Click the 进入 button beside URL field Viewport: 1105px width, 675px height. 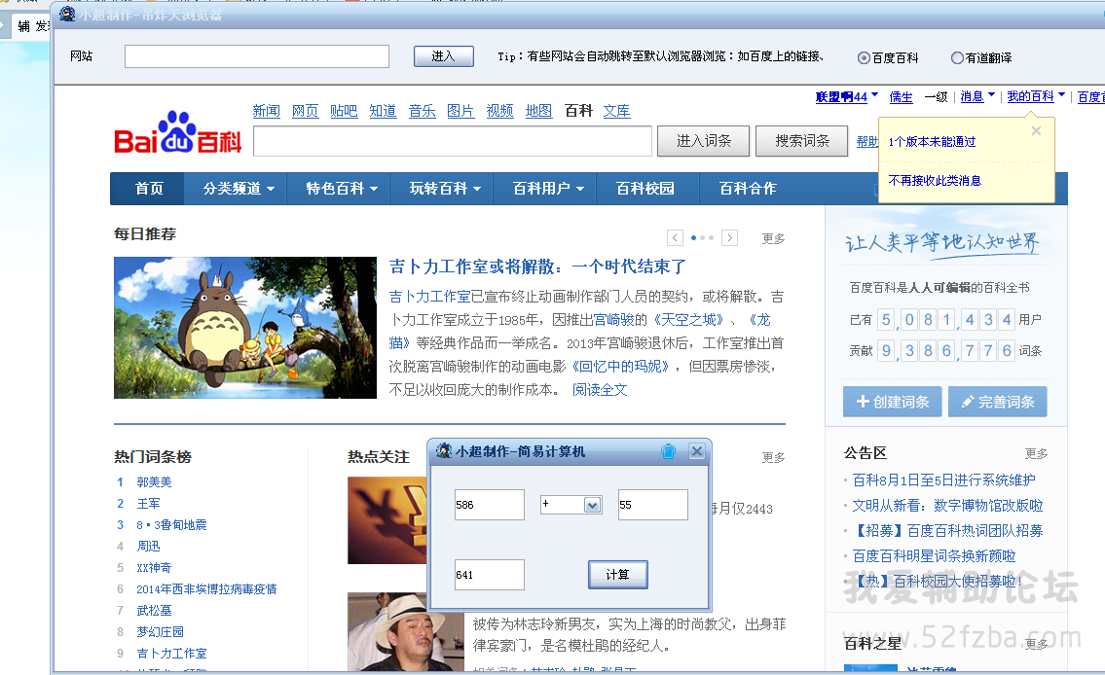(443, 56)
